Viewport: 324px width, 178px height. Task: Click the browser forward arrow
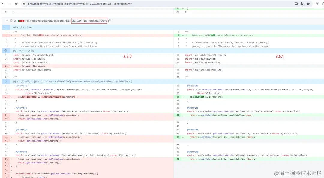10,4
